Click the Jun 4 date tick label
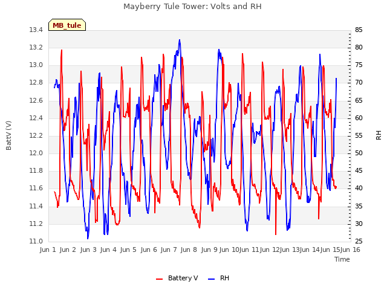 pos(108,250)
